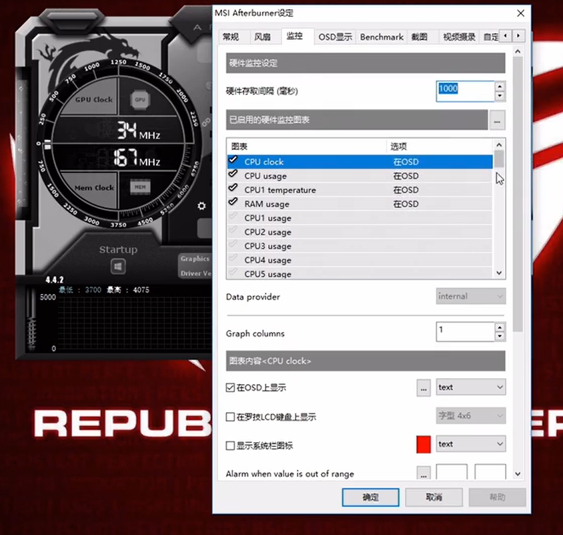
Task: Switch to the 常规 tab
Action: click(231, 37)
